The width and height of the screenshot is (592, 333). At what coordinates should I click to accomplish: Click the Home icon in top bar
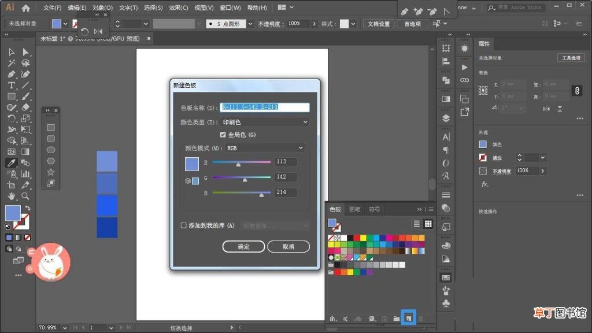pos(25,8)
